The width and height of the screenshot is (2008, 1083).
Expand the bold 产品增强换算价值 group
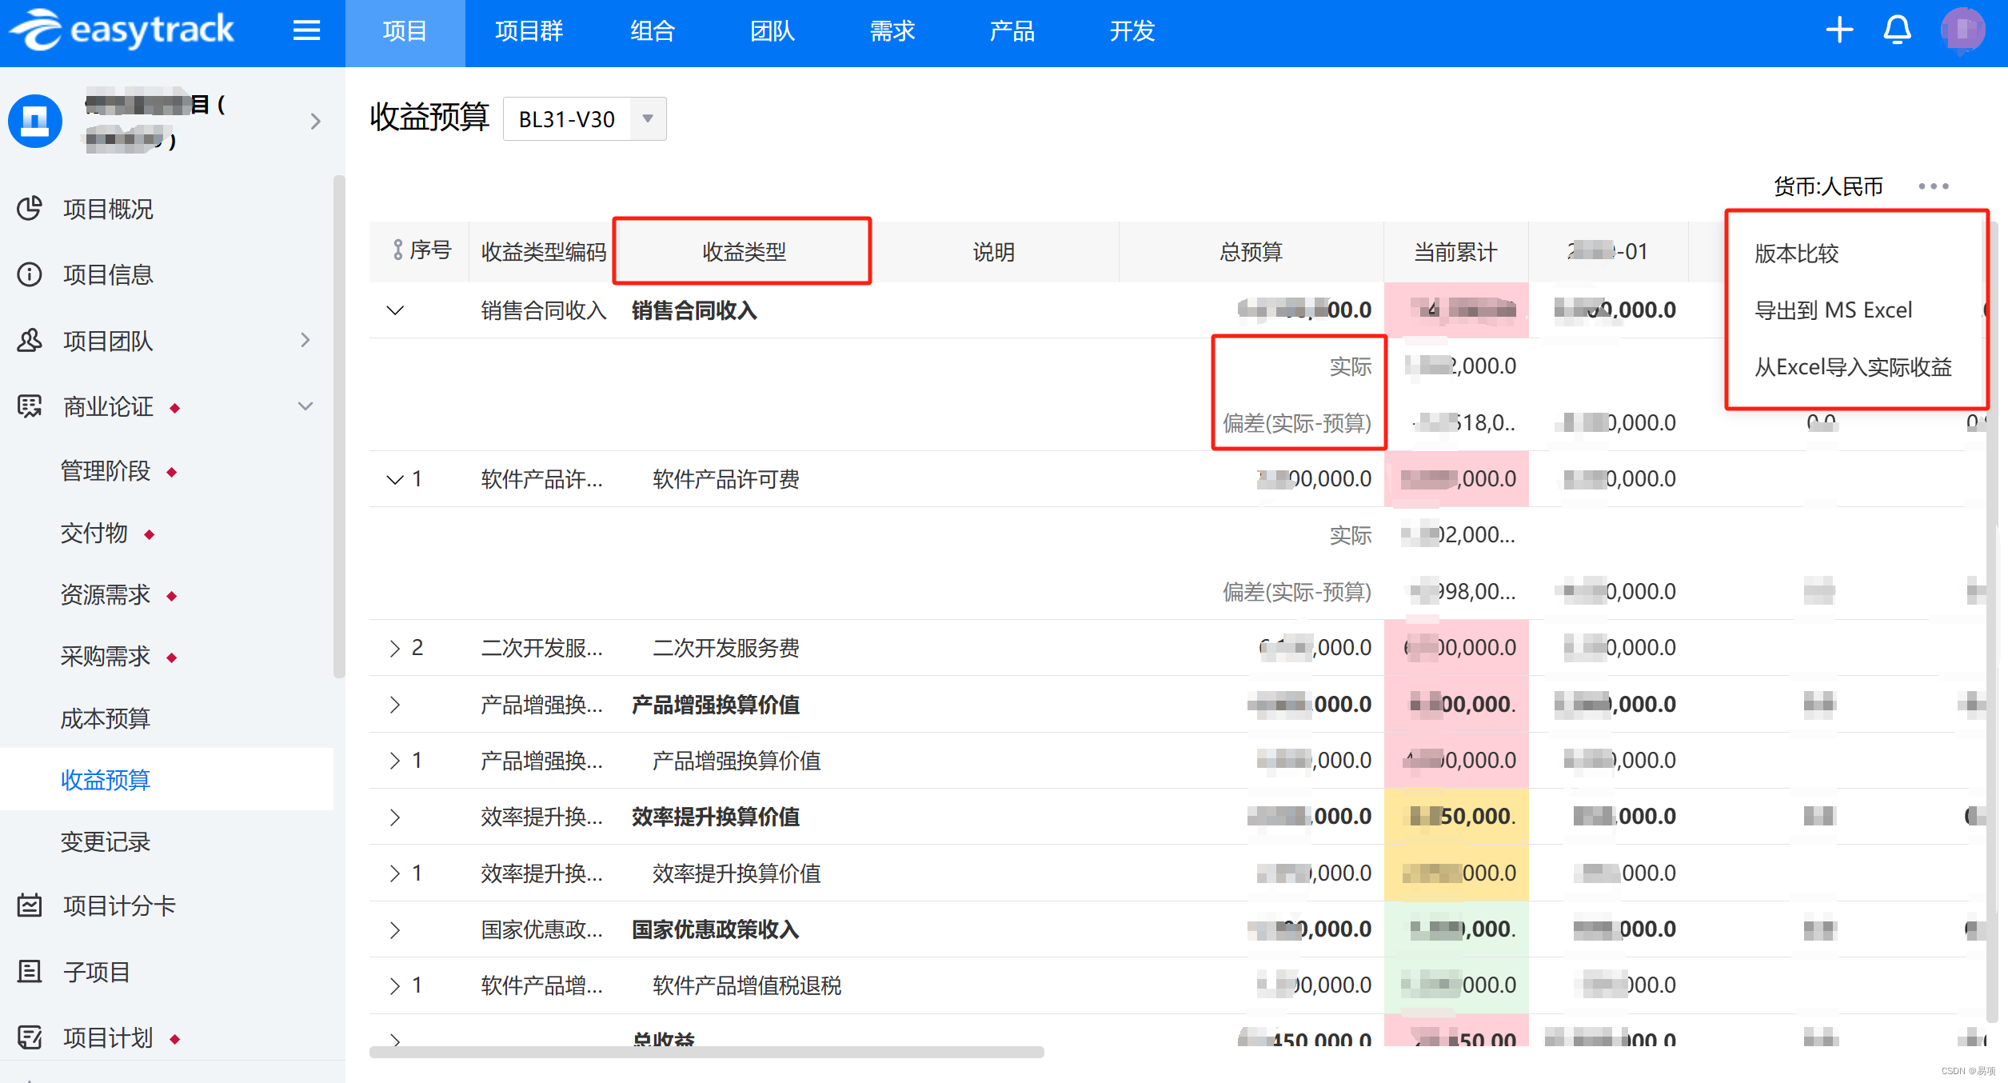395,705
